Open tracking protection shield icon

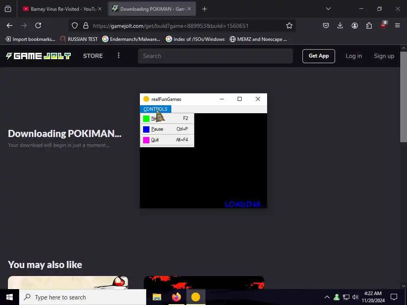tap(75, 25)
